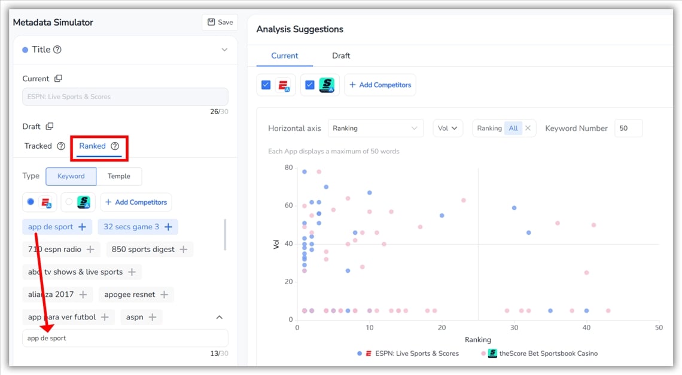Click the theScore app icon in Analysis Suggestions
The height and width of the screenshot is (375, 682).
tap(327, 84)
